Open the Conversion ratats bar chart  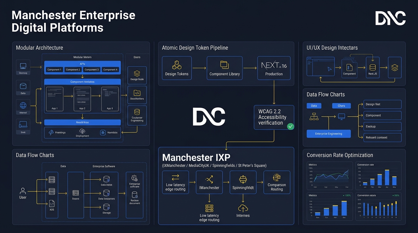[x=378, y=207]
